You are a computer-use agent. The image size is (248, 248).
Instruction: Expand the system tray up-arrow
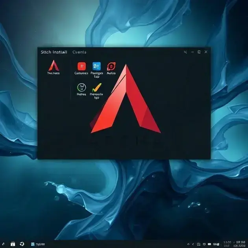[x=188, y=244]
